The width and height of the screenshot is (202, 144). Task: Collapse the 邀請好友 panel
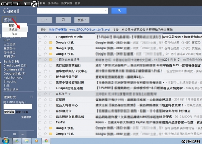[31, 97]
